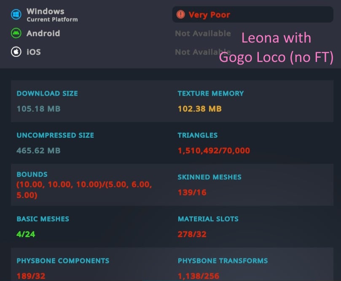Click the 102.38 MB texture memory value
Viewport: 341px width, 281px height.
[200, 109]
